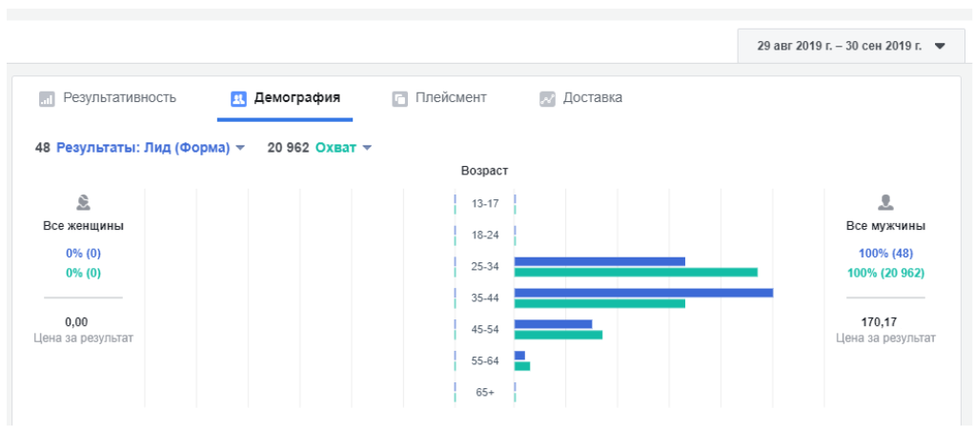The height and width of the screenshot is (430, 975).
Task: Go to the Доставка tab
Action: pyautogui.click(x=592, y=97)
